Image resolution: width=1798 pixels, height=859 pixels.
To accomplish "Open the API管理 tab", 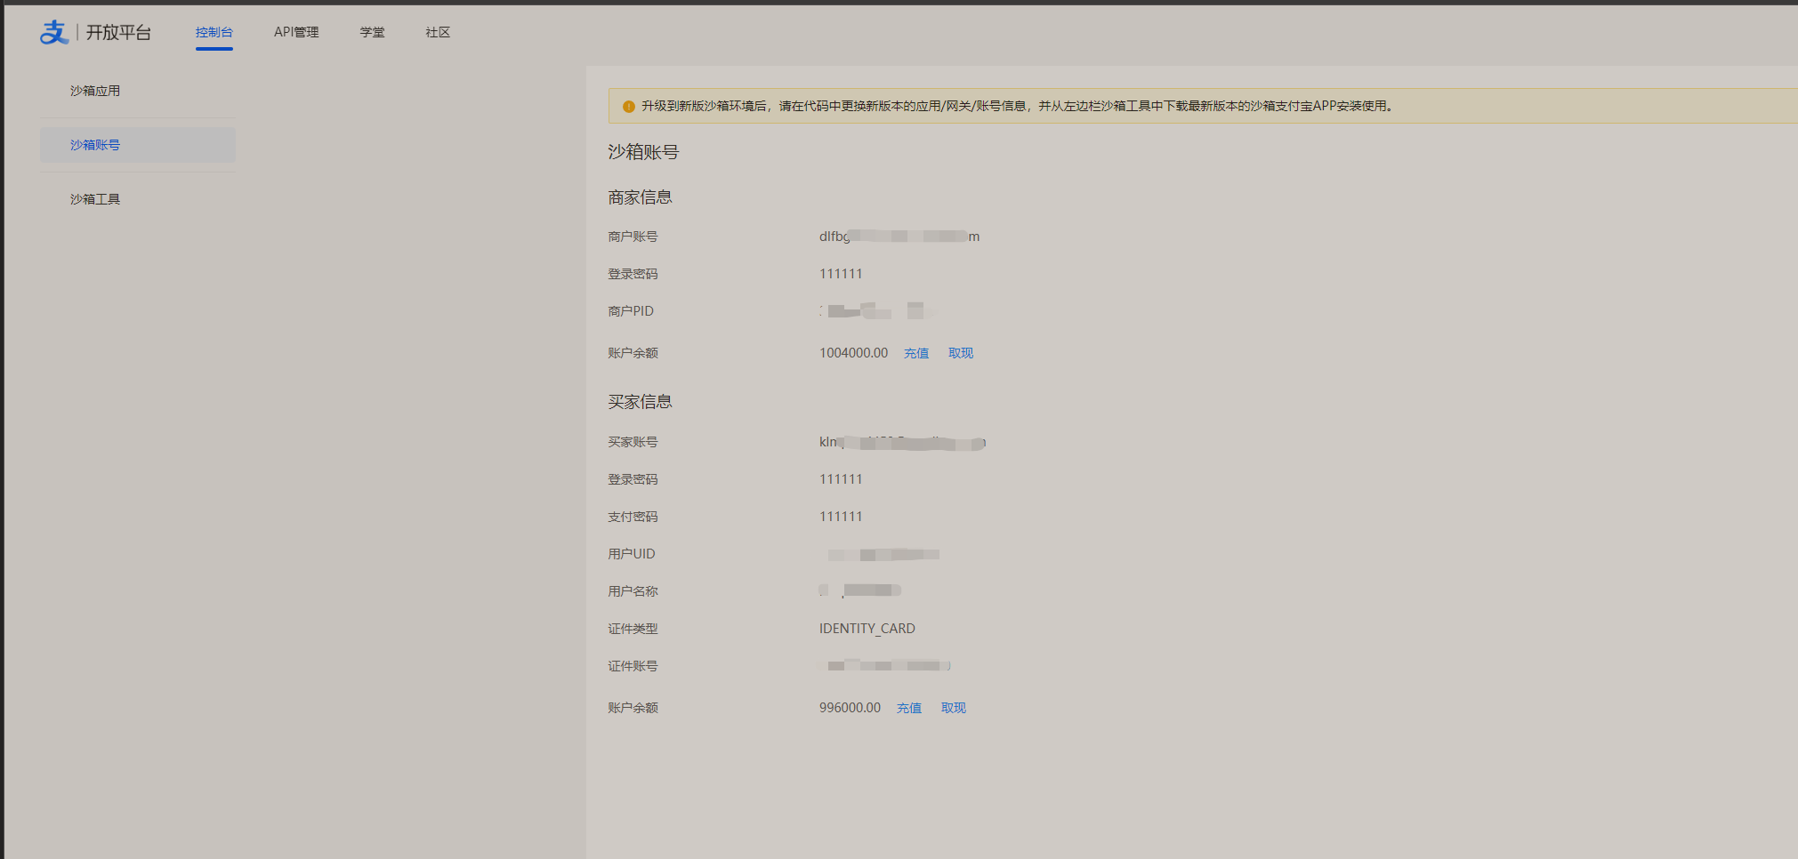I will tap(296, 32).
